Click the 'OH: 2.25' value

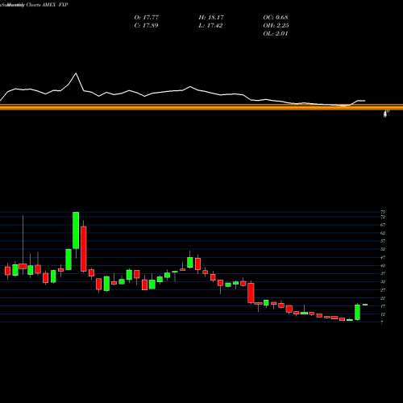point(276,26)
